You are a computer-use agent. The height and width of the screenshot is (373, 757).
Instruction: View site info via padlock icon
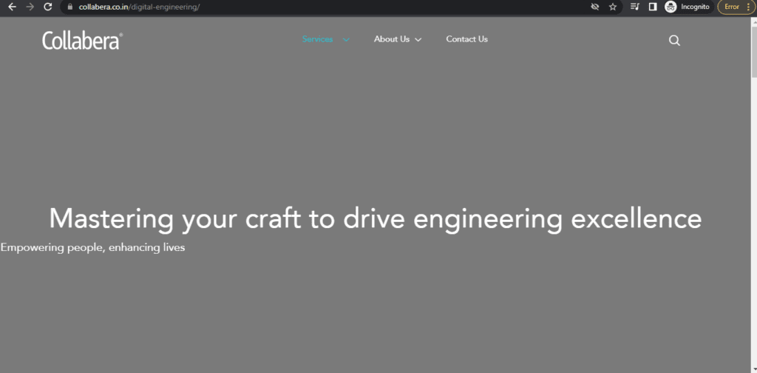point(69,7)
